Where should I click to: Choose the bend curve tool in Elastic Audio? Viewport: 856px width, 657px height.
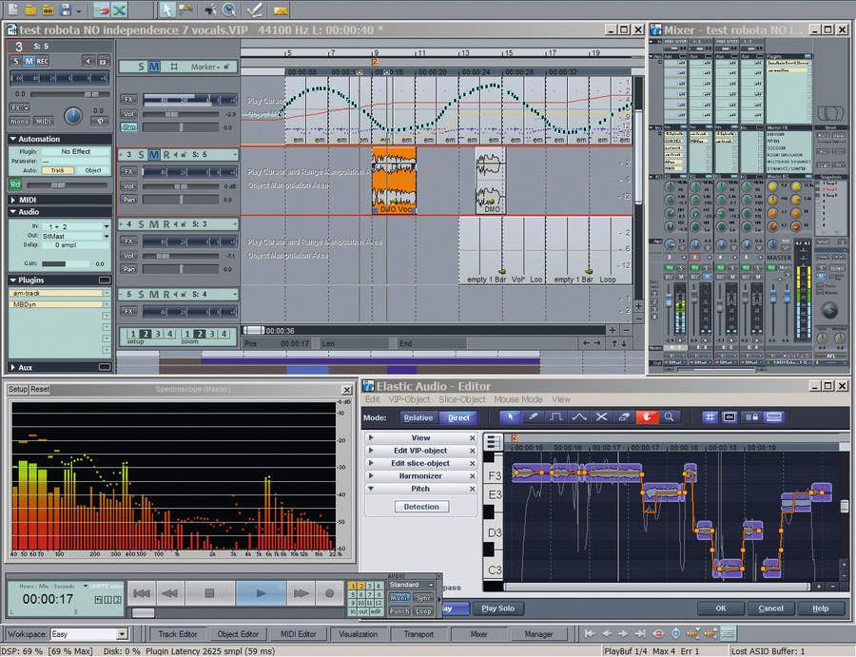coord(578,417)
